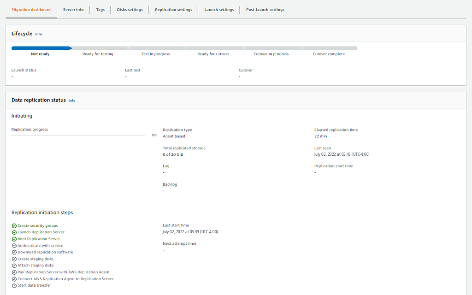Open the Data replication status Info link
The height and width of the screenshot is (295, 472).
[x=72, y=100]
